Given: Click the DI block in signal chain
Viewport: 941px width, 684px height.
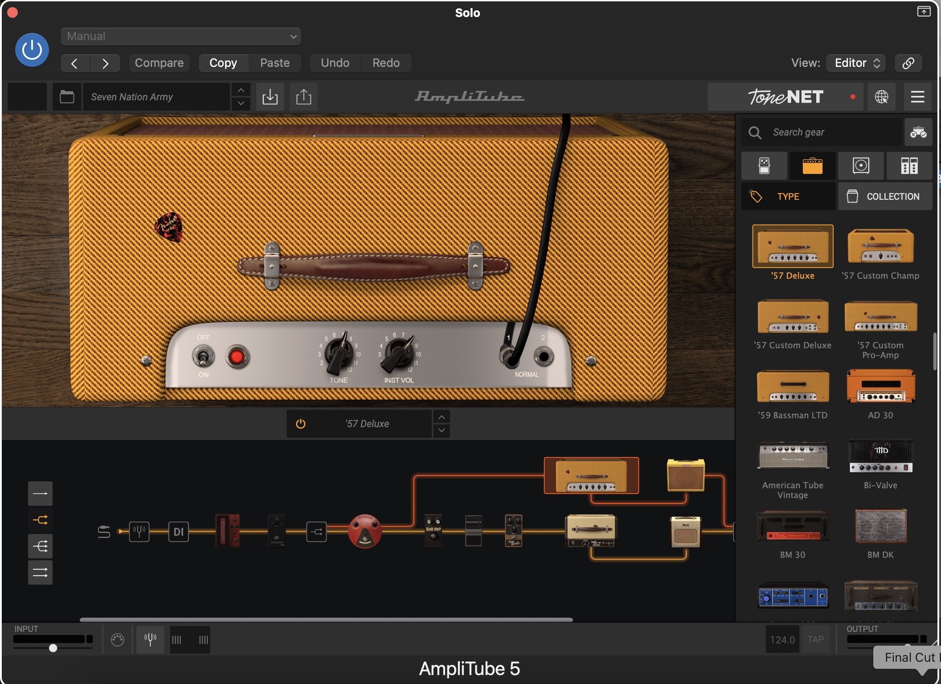Looking at the screenshot, I should coord(178,532).
